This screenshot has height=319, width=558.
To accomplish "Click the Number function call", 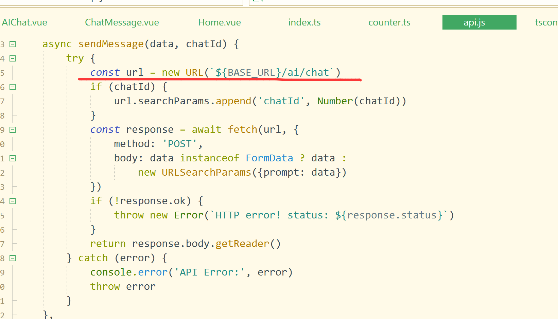I will [x=335, y=101].
